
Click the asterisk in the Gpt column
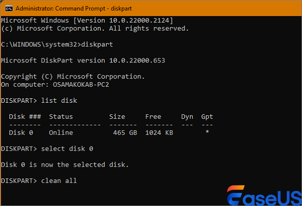pos(207,132)
